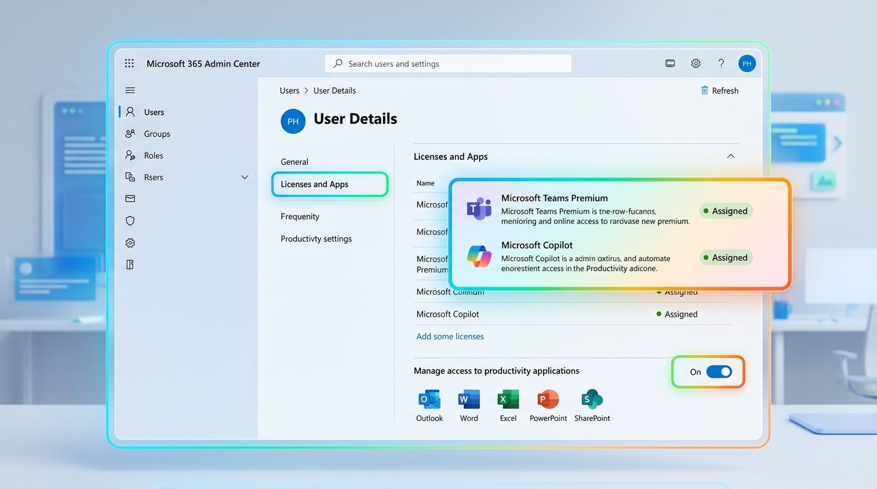The width and height of the screenshot is (877, 489).
Task: Open the PowerPoint app icon
Action: click(548, 400)
